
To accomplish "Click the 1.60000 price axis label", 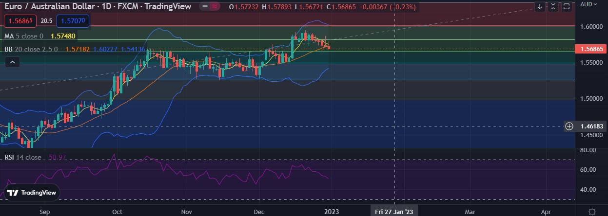I will click(592, 26).
